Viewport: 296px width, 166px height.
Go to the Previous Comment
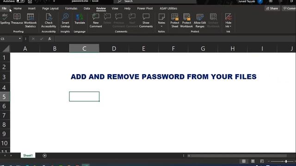tap(119, 21)
